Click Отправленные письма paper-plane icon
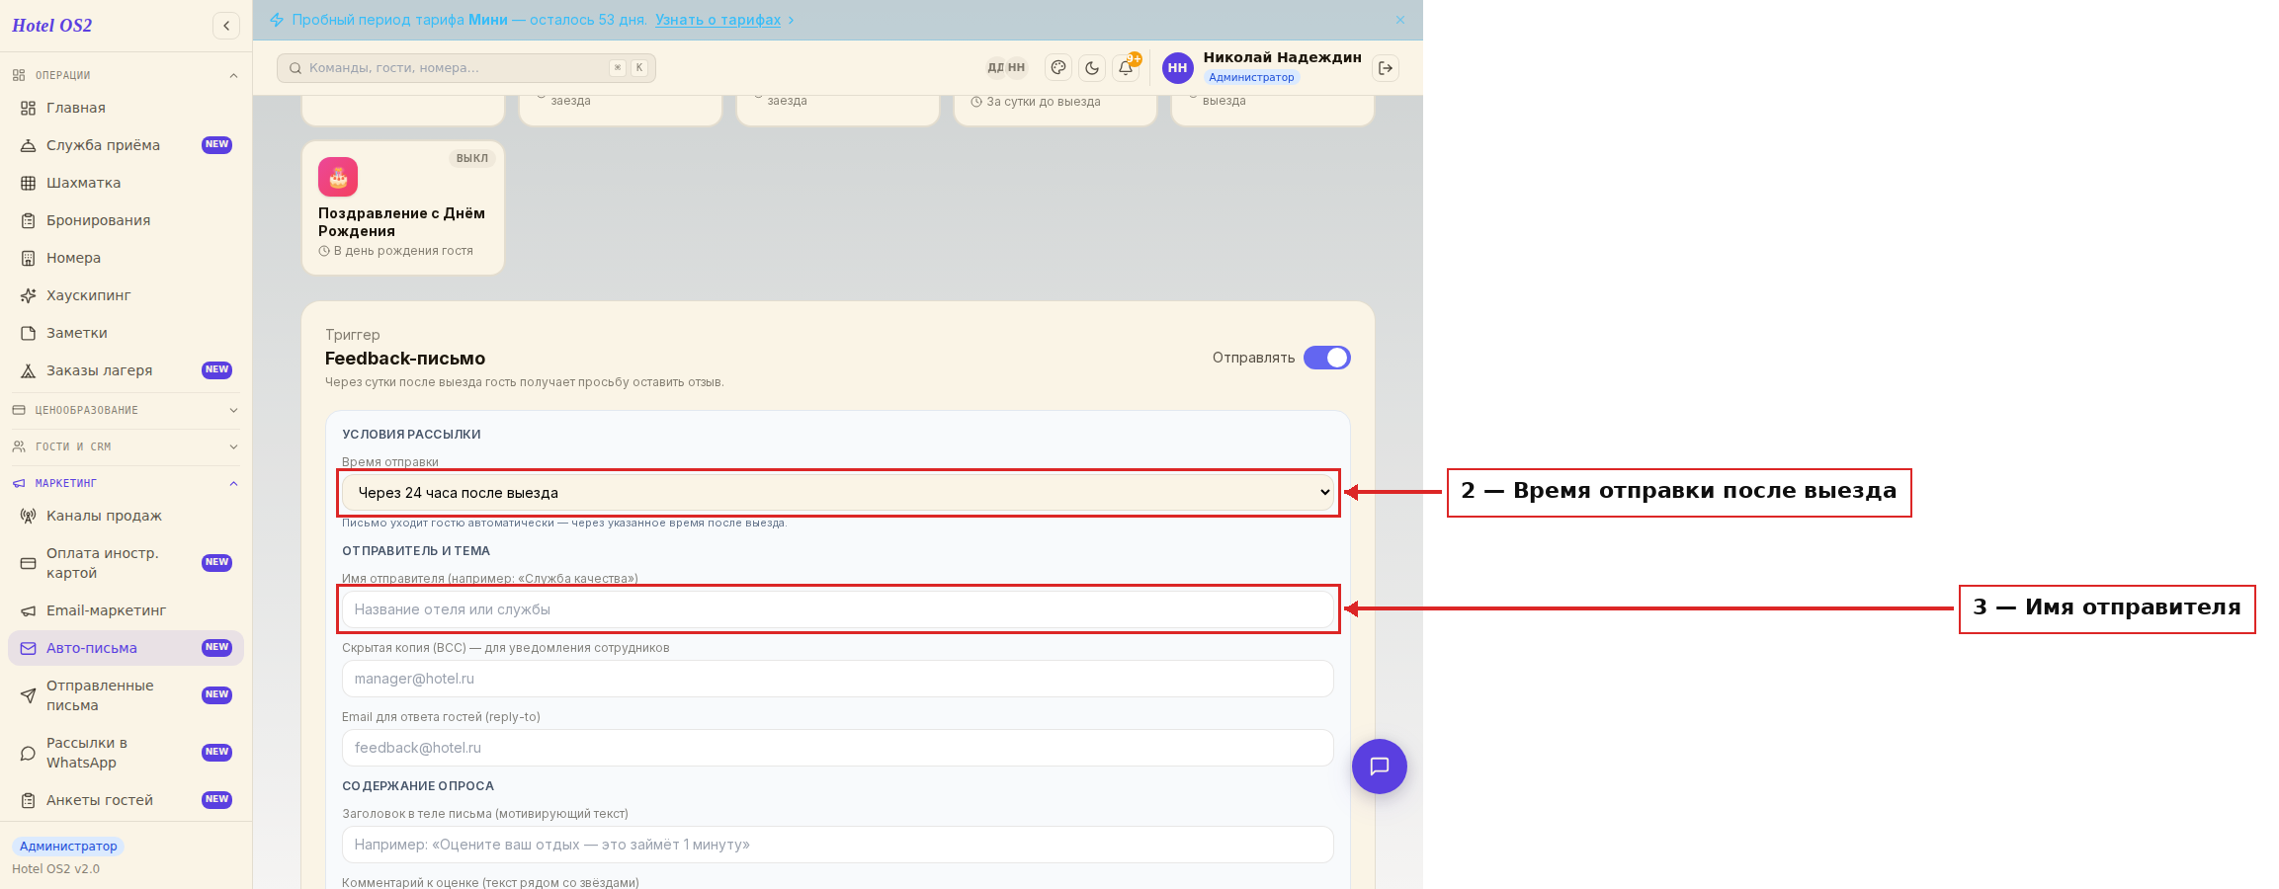The height and width of the screenshot is (889, 2279). [x=29, y=695]
